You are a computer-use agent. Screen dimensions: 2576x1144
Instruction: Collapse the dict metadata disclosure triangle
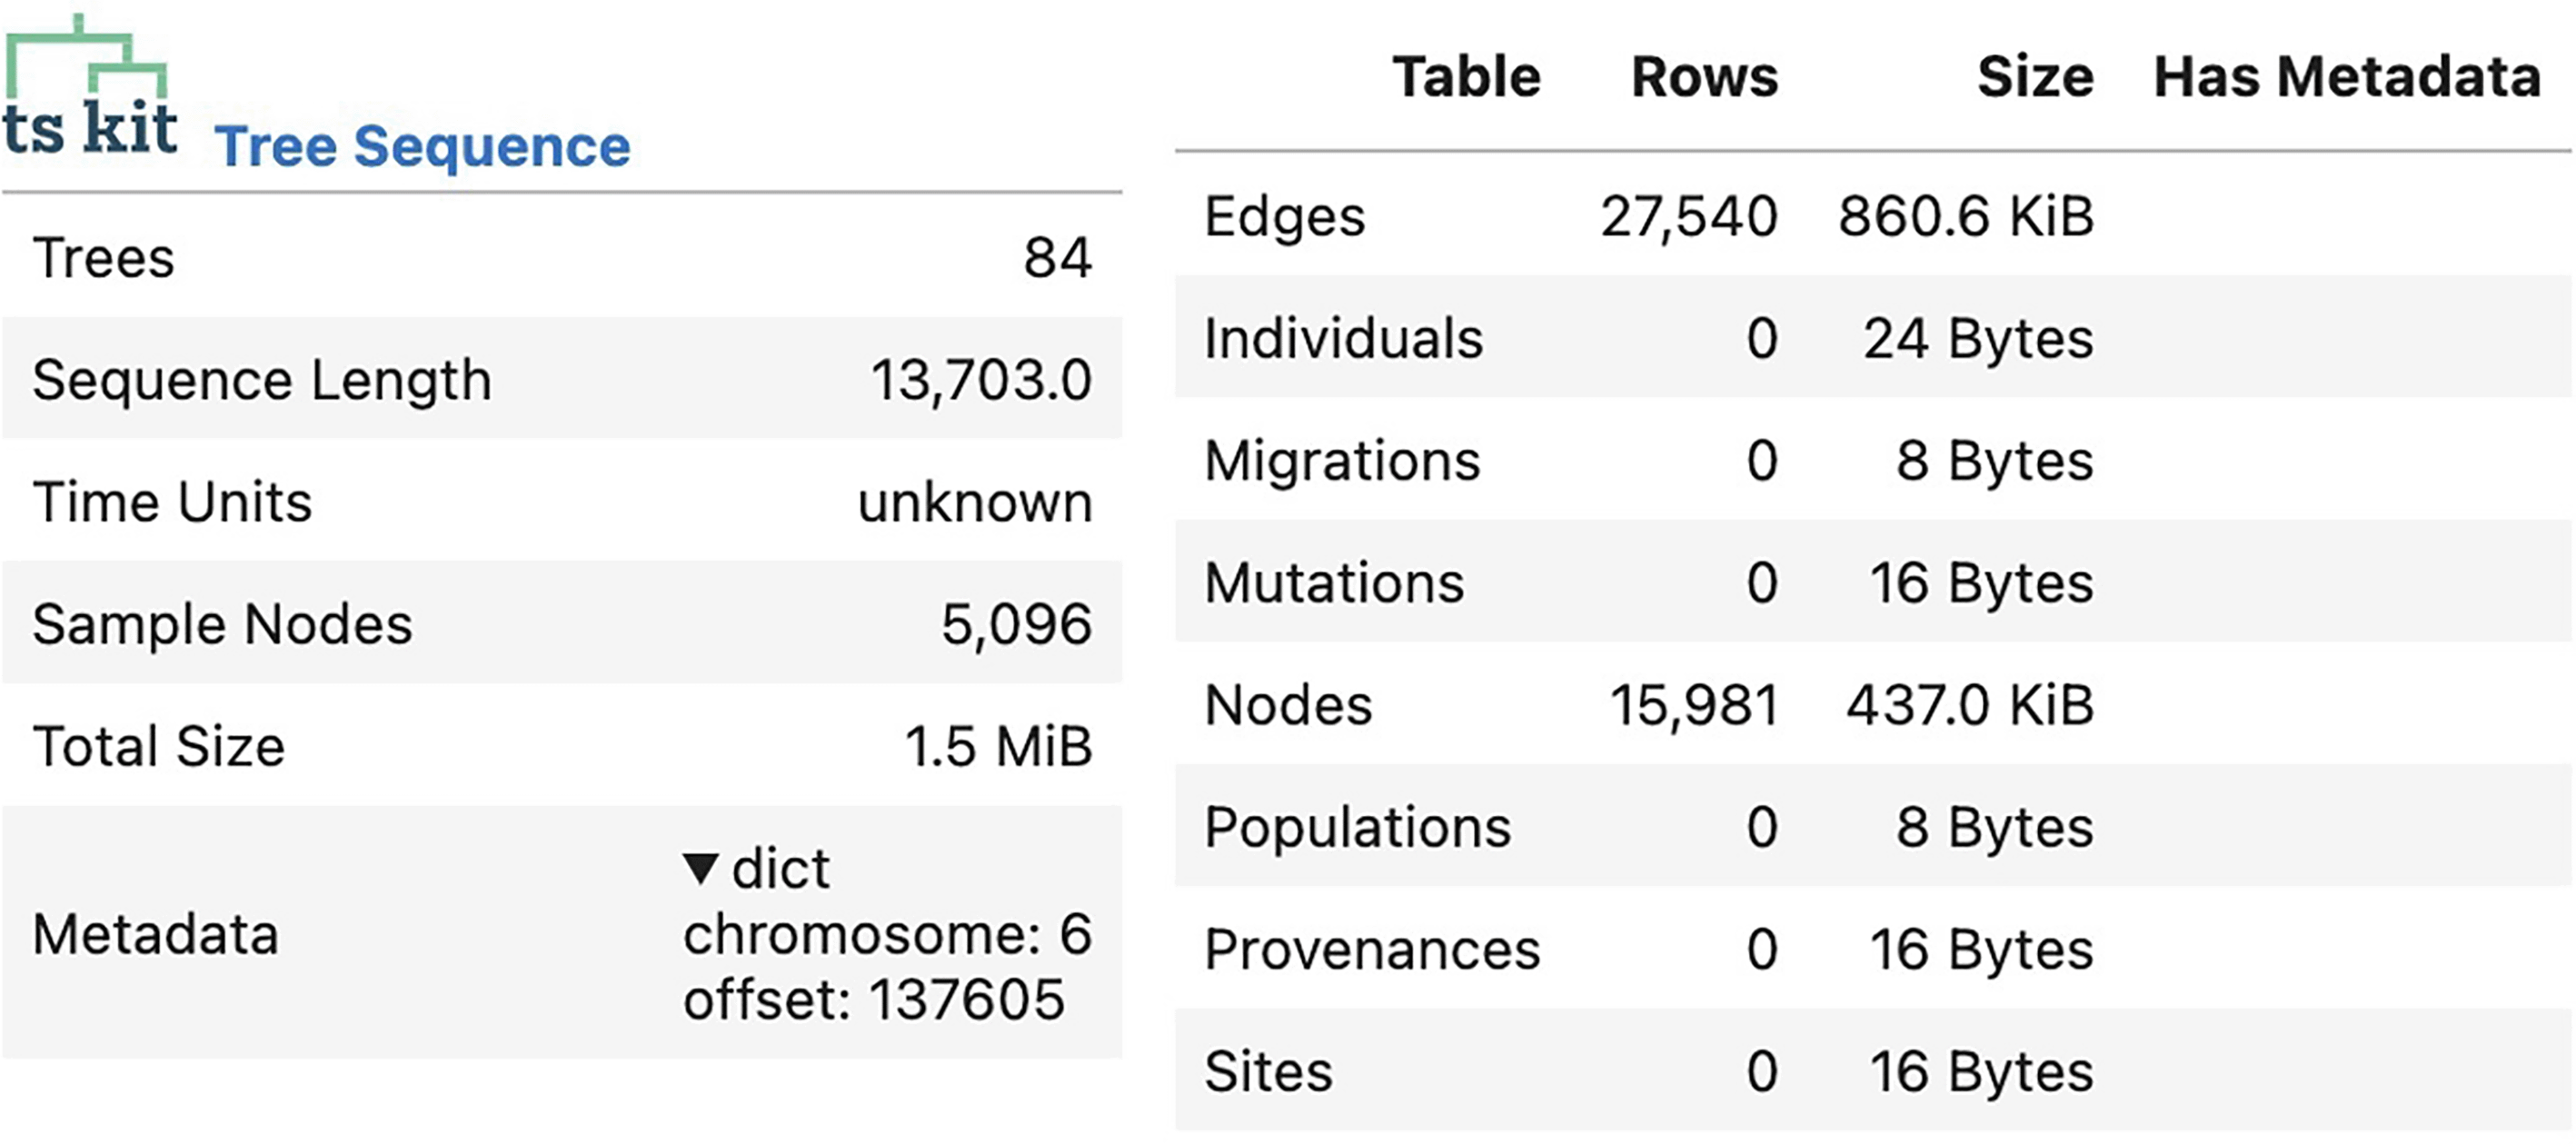coord(700,867)
